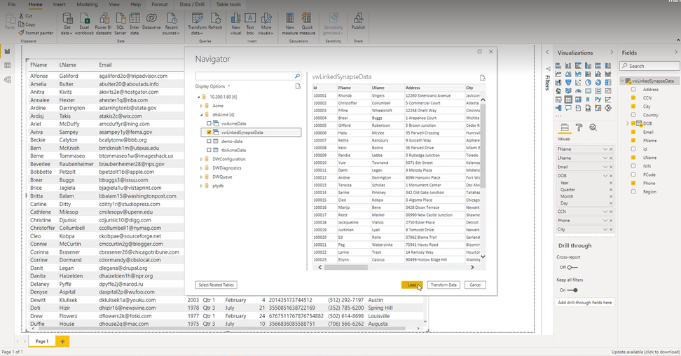Check the tblAcmeData checkbox

tap(209, 150)
